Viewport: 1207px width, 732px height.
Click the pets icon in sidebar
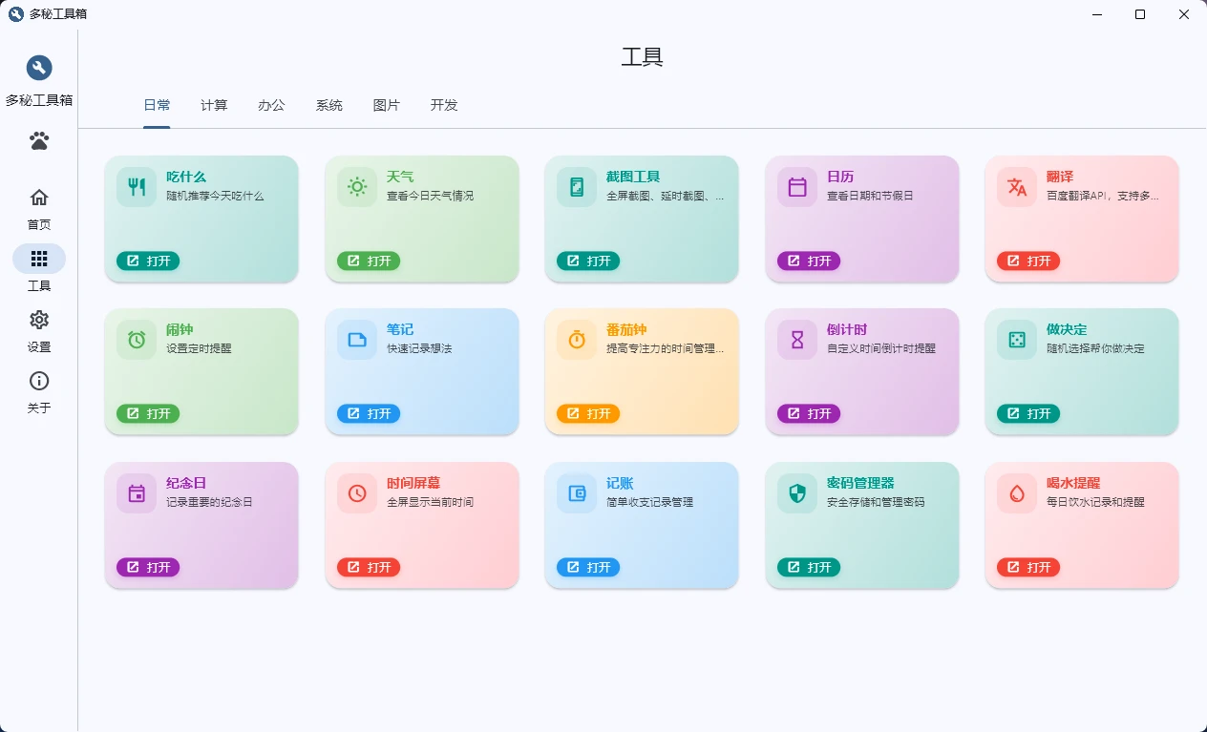coord(39,140)
